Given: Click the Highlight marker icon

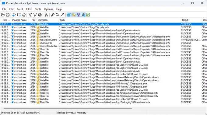Looking at the screenshot, I should (x=35, y=15).
